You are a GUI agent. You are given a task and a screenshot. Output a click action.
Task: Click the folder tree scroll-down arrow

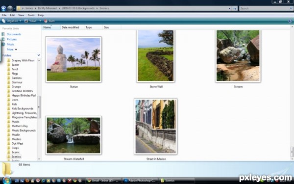[x=39, y=159]
